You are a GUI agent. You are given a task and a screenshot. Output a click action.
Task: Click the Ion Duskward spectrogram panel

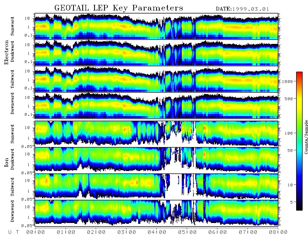pos(156,160)
